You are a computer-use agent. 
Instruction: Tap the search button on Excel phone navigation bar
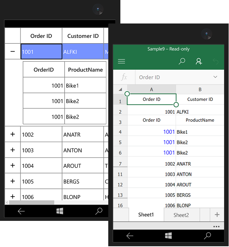[x=207, y=236]
